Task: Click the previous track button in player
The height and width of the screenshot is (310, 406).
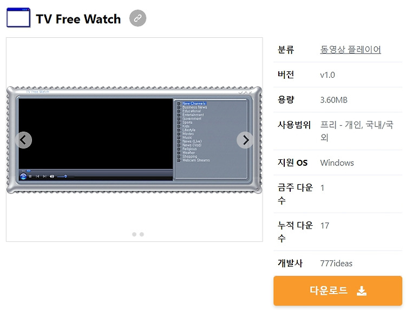Action: (x=37, y=177)
